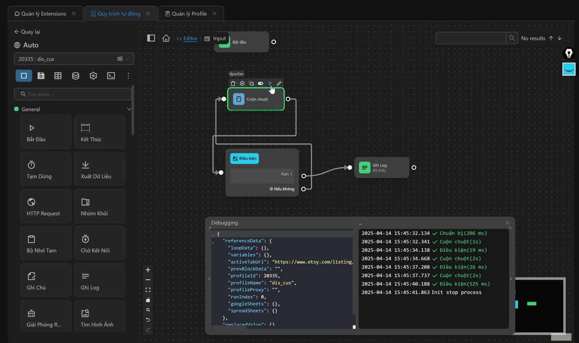
Task: Open the terminal console icon in sidebar
Action: (x=111, y=76)
